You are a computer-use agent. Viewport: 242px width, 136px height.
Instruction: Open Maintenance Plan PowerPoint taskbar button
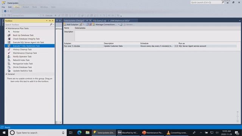coord(152,133)
